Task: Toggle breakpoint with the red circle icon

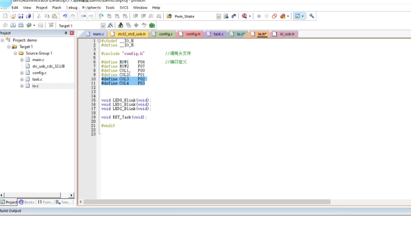Action: click(x=259, y=16)
